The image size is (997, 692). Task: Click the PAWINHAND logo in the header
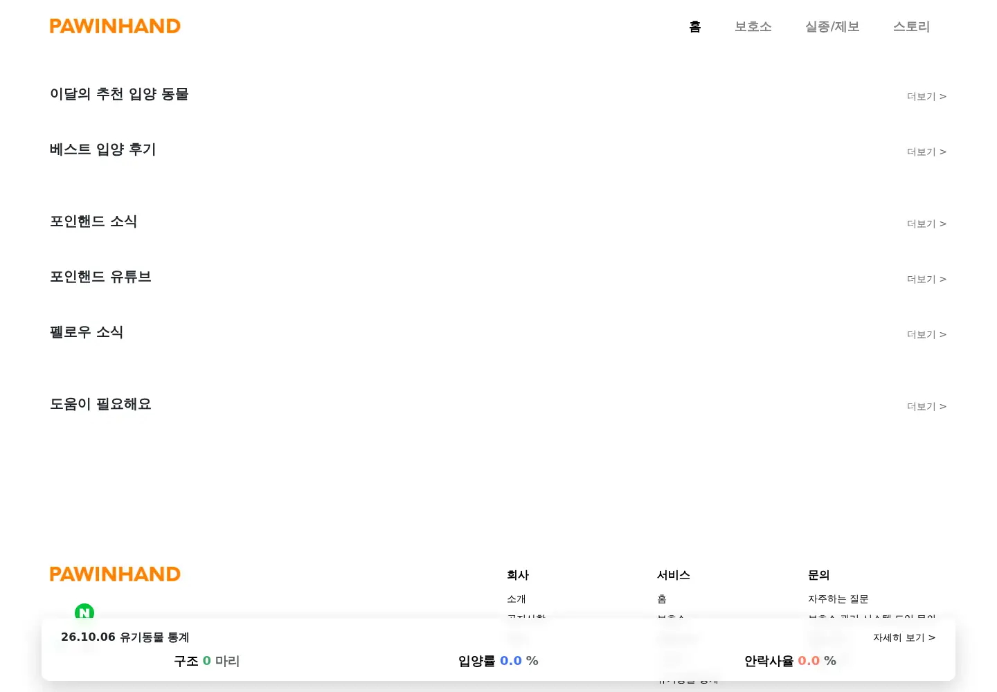coord(115,26)
